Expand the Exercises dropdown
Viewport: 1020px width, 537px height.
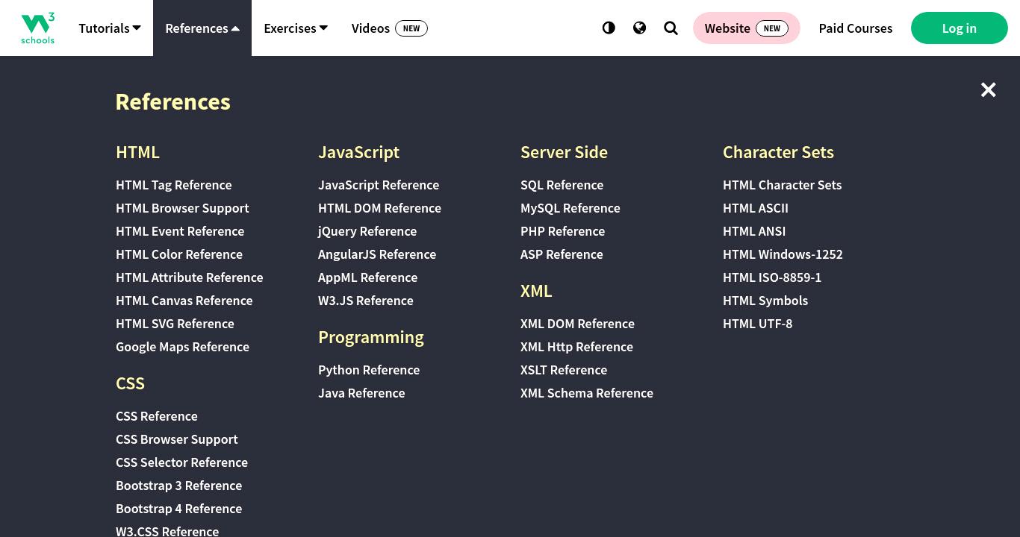(296, 28)
